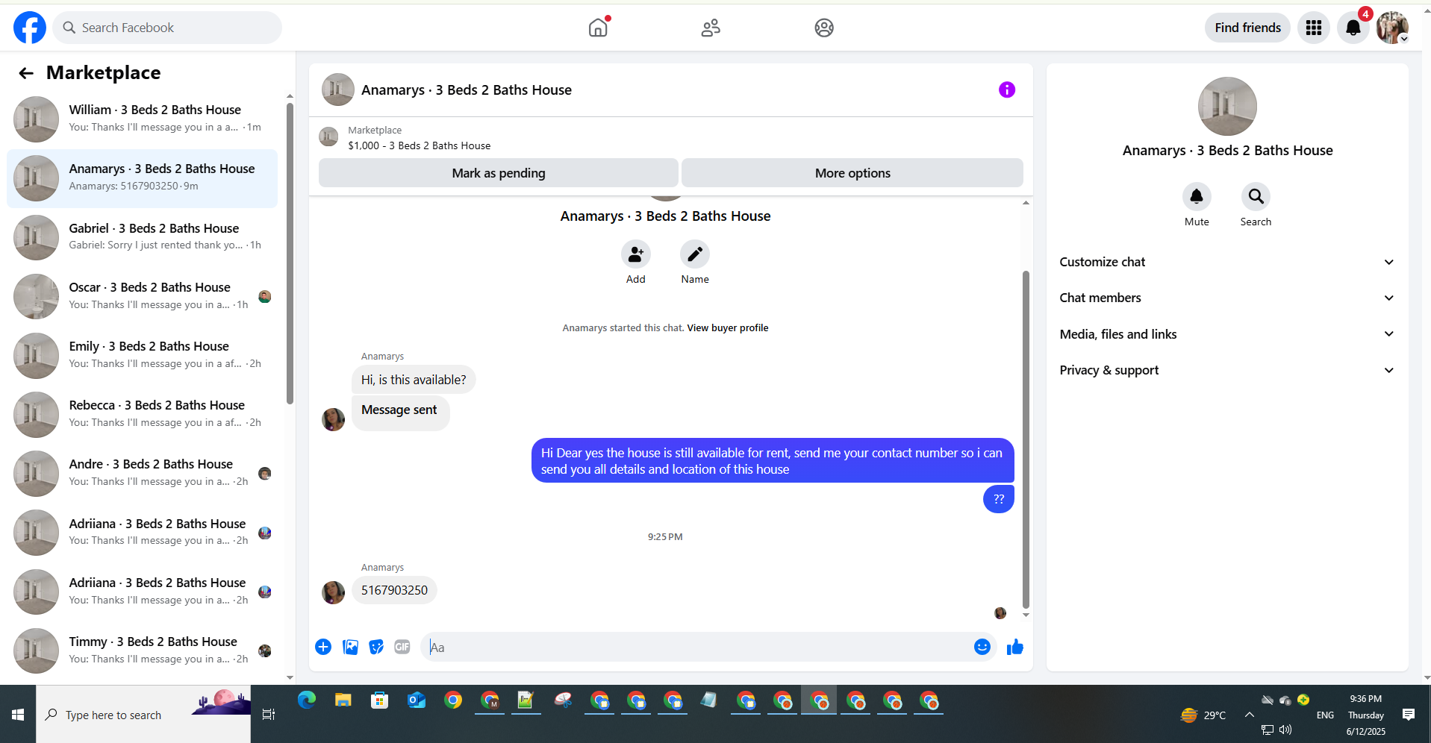Click Find friends button
The image size is (1431, 743).
tap(1247, 28)
